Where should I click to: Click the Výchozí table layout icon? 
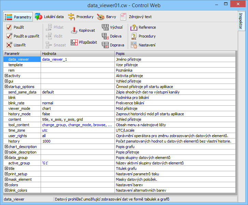point(105,27)
